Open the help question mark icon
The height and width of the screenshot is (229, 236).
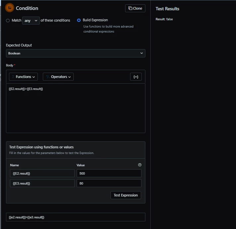click(x=140, y=165)
